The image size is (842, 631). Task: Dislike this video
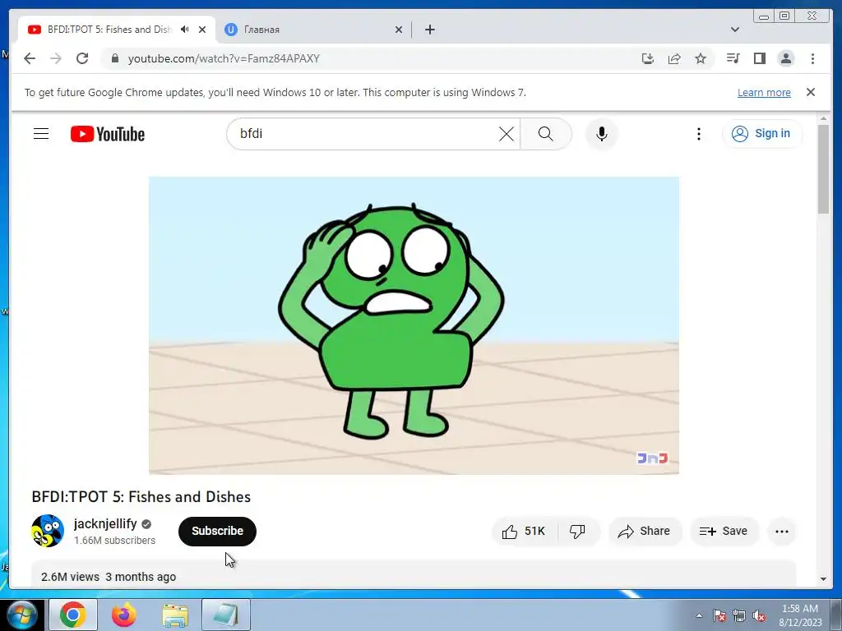point(577,532)
